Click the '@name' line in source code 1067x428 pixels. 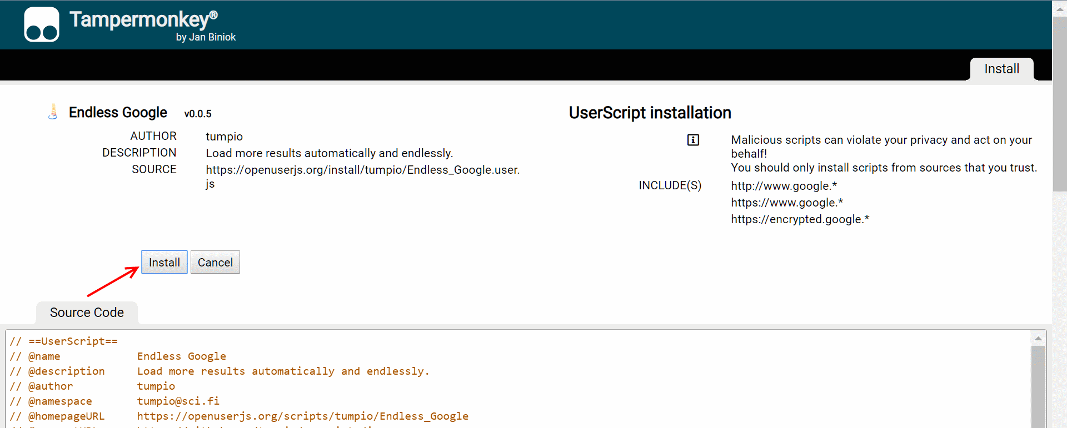[118, 356]
